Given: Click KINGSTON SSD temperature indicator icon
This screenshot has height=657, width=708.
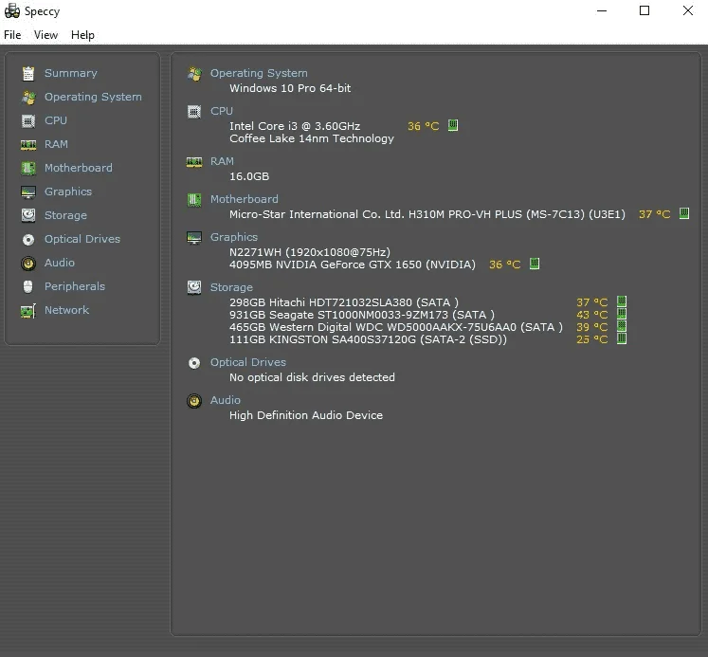Looking at the screenshot, I should click(622, 338).
